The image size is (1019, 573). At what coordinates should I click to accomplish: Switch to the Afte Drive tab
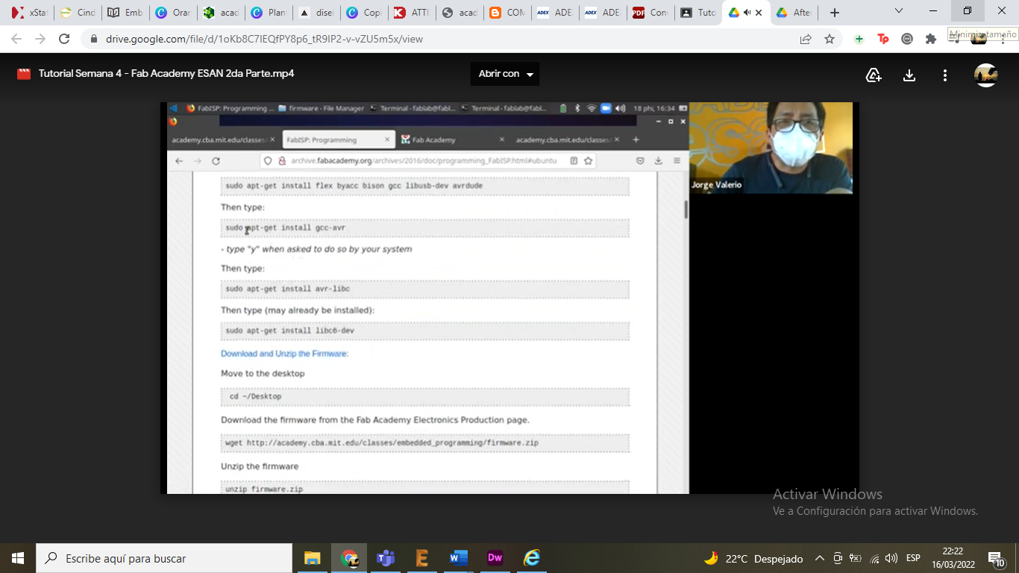794,13
